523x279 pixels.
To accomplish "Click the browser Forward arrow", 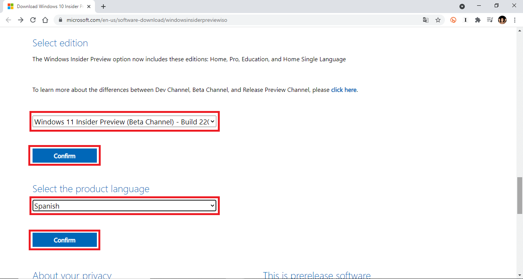I will click(x=21, y=20).
